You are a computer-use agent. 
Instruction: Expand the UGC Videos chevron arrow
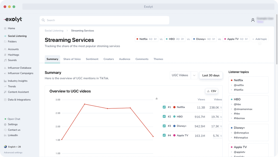(194, 75)
